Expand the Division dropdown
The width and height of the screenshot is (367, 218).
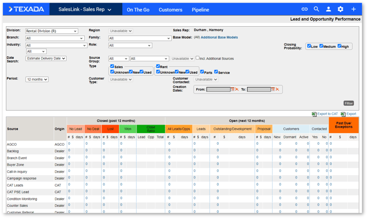point(52,31)
